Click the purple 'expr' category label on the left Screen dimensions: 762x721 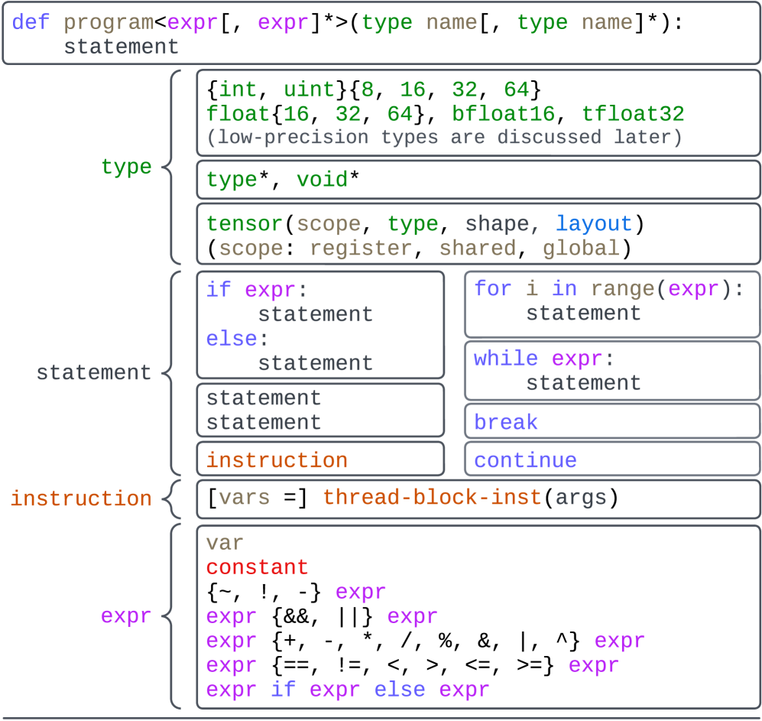[126, 616]
